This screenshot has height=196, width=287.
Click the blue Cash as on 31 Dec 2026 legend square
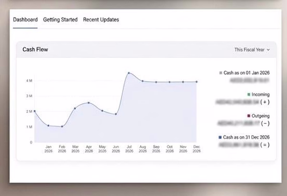point(220,137)
